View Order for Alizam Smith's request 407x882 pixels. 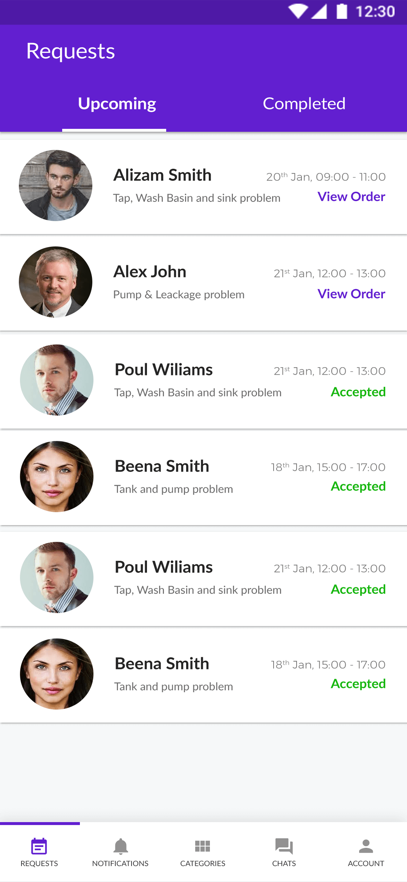click(x=351, y=197)
